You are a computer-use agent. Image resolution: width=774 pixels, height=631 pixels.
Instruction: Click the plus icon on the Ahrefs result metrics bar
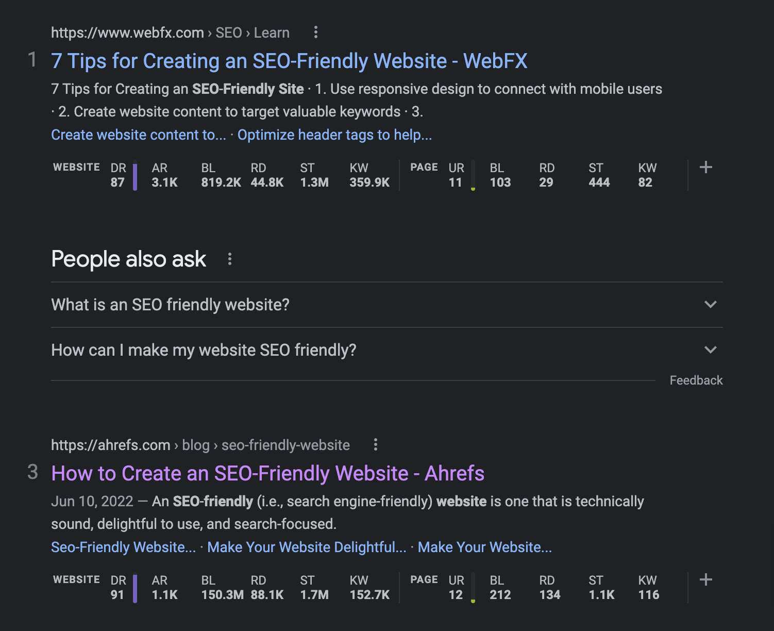pos(706,579)
